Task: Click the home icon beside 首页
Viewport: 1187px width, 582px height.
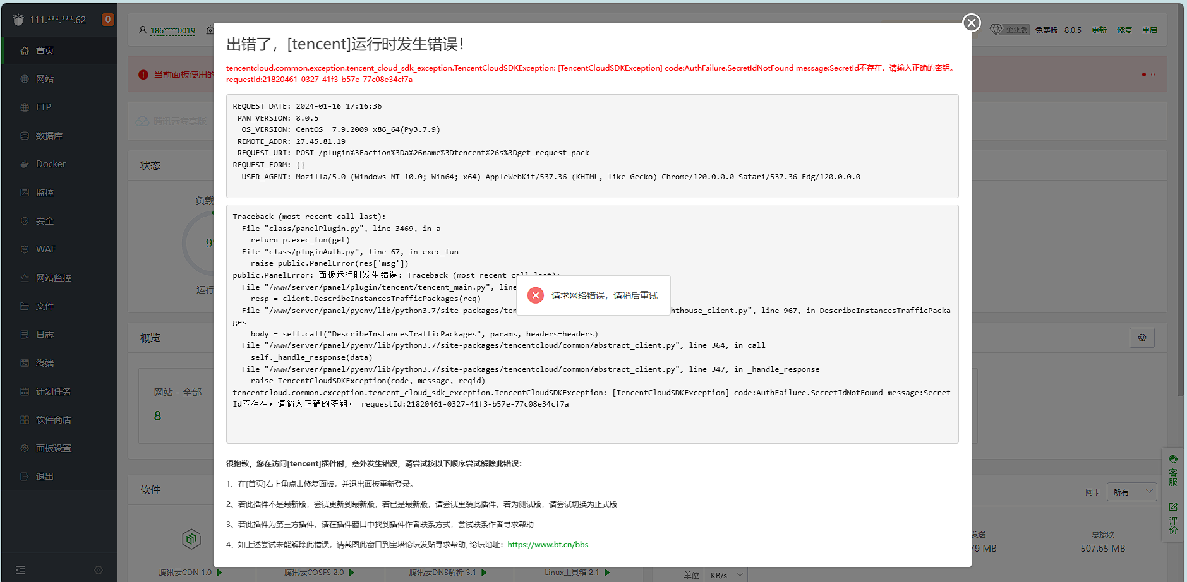Action: tap(25, 50)
